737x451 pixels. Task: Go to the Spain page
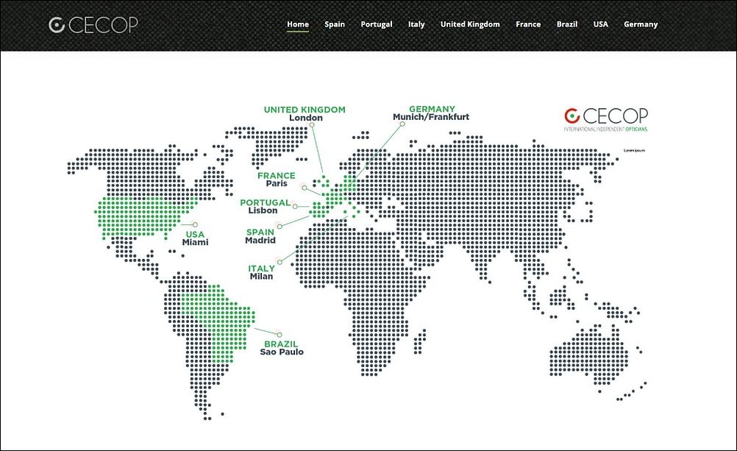click(335, 24)
